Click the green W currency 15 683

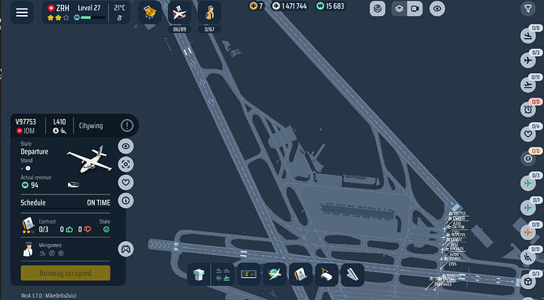tap(331, 6)
